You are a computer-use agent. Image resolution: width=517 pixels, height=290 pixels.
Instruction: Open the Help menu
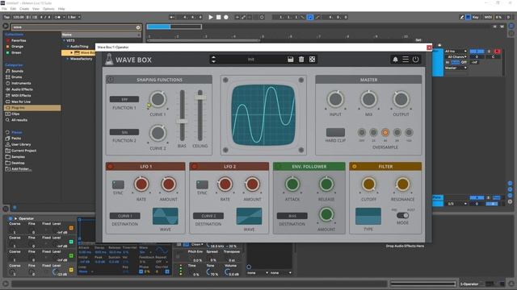(61, 9)
